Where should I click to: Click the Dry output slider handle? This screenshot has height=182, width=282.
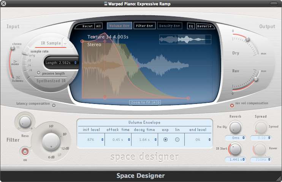(x=247, y=39)
